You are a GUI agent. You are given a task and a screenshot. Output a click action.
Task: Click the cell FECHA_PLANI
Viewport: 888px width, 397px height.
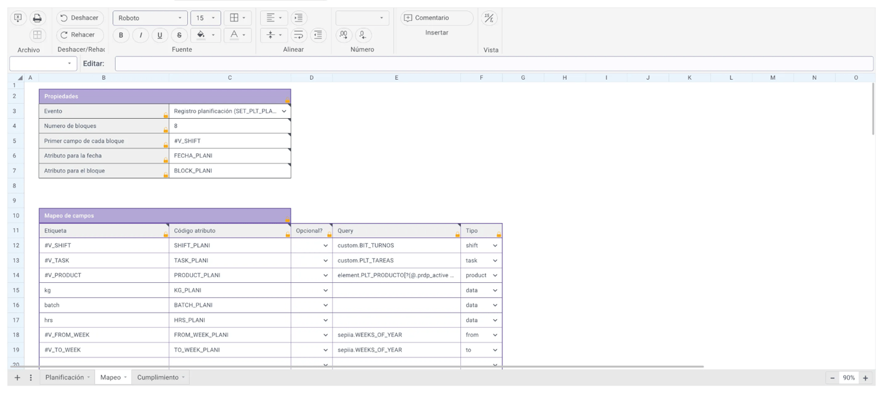pos(229,156)
